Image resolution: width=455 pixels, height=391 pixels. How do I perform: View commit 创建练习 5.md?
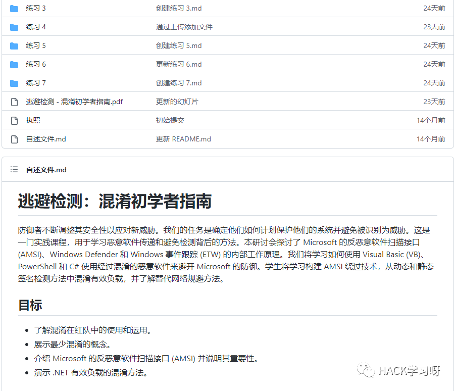click(x=179, y=45)
